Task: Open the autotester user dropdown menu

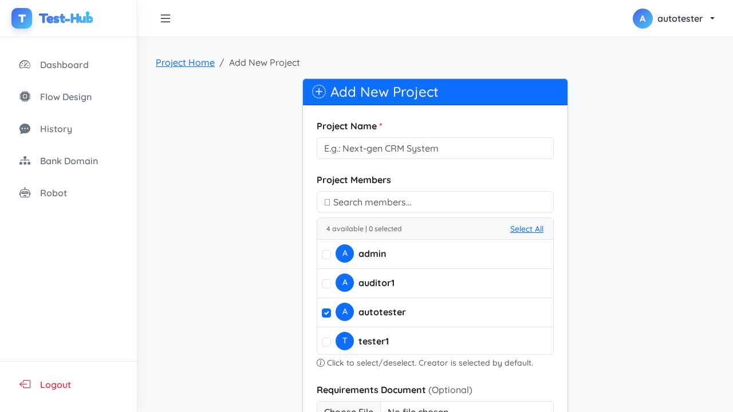Action: (x=675, y=18)
